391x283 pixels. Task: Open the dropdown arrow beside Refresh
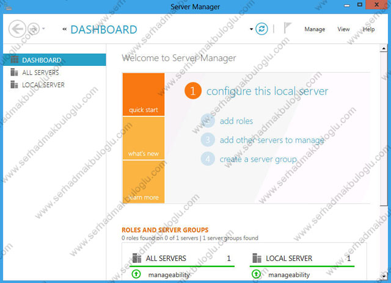pos(251,29)
